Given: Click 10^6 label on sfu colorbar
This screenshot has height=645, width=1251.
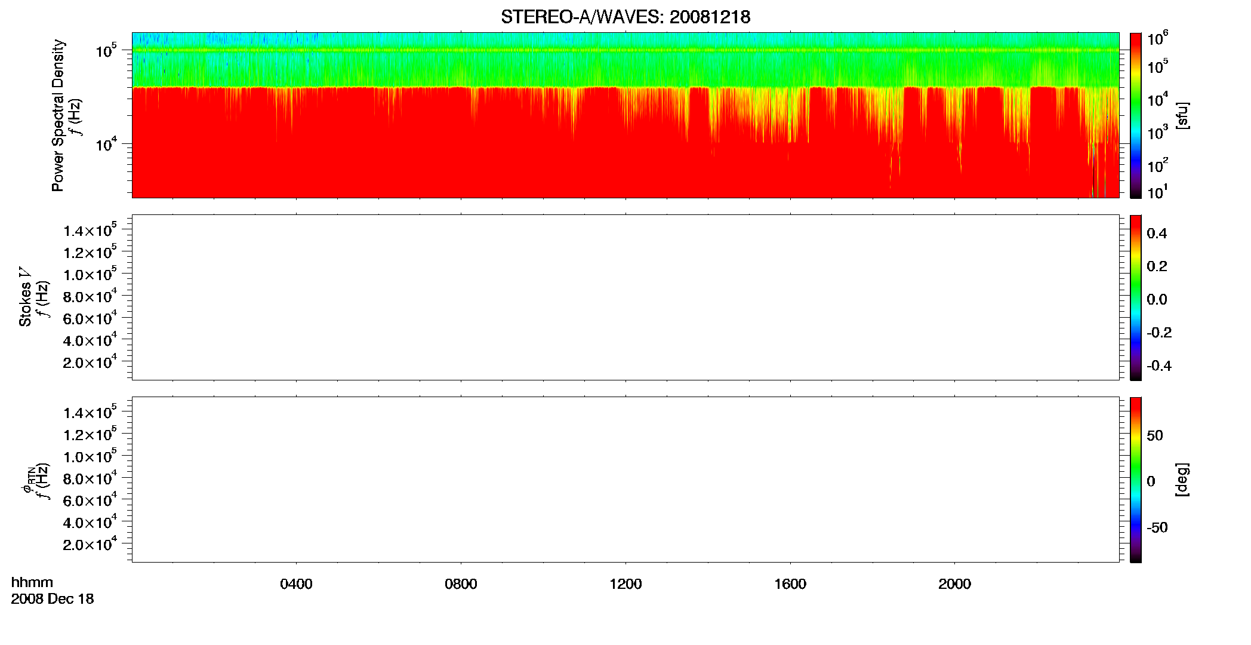Looking at the screenshot, I should click(x=1158, y=39).
